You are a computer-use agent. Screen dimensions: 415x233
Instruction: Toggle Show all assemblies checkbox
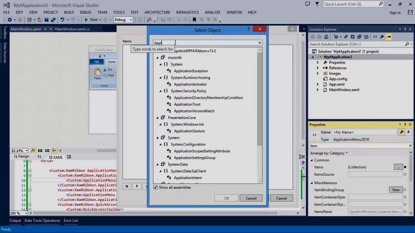point(156,187)
